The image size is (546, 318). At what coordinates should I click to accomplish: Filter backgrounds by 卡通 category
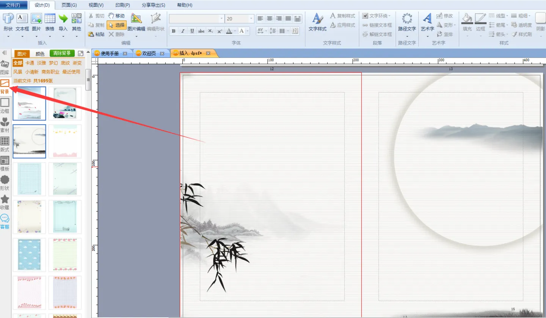coord(30,63)
